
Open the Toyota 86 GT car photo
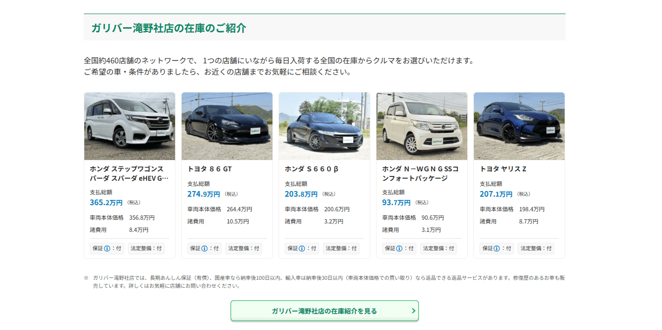click(x=227, y=126)
